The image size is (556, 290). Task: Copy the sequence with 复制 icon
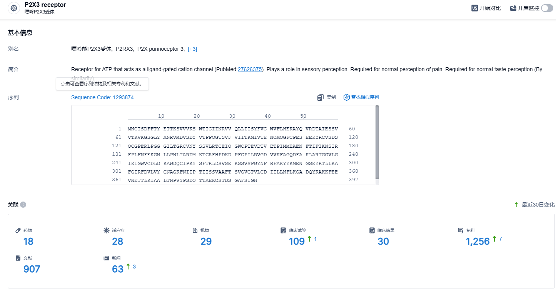[x=320, y=97]
